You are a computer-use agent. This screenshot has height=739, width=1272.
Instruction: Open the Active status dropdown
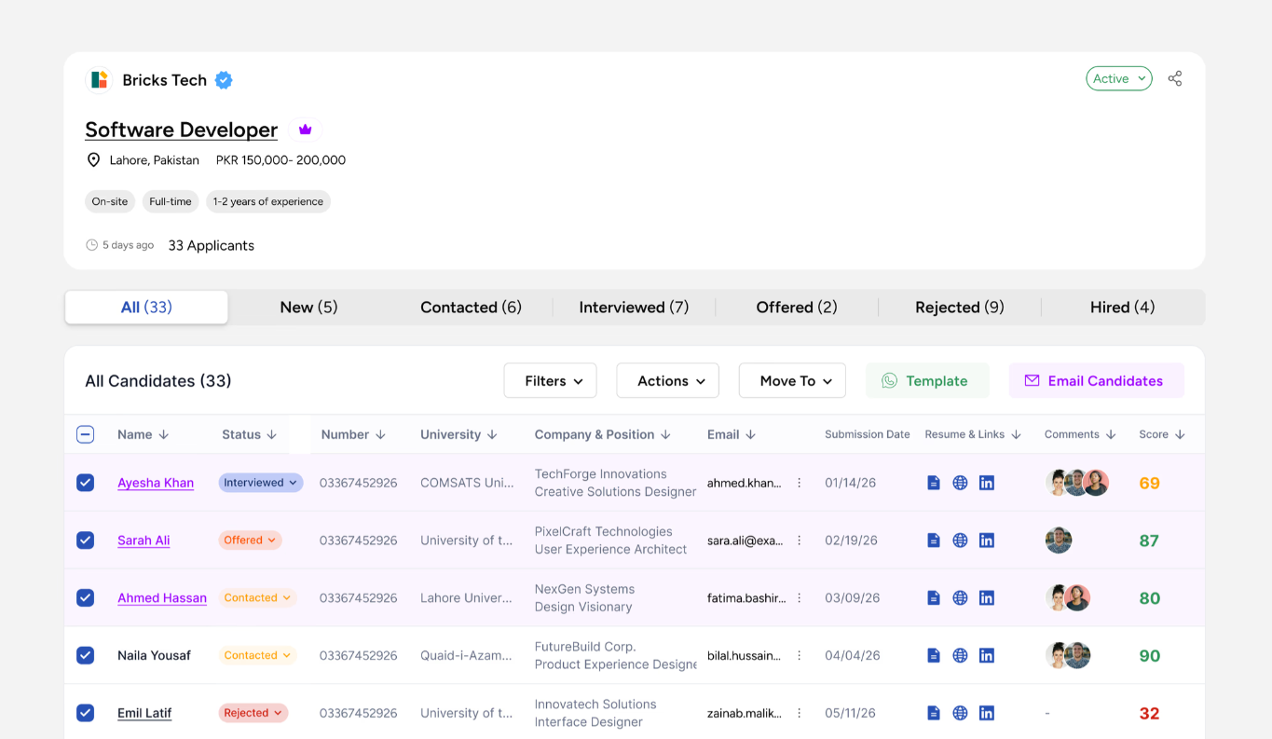(x=1118, y=78)
